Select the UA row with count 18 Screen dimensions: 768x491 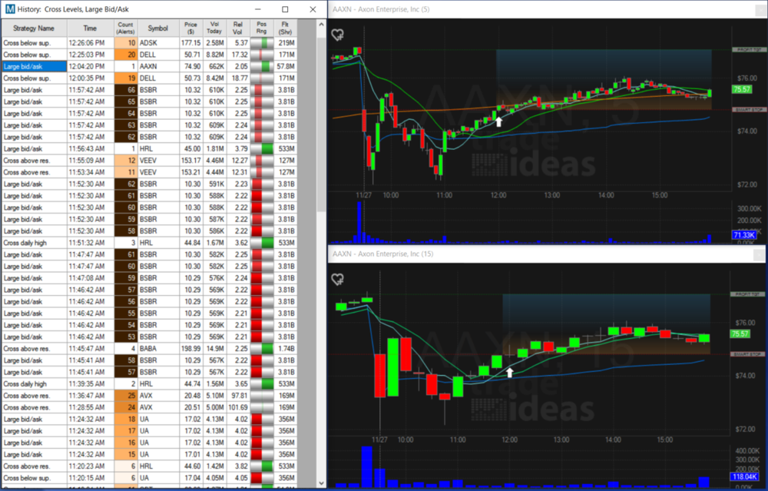coord(150,420)
